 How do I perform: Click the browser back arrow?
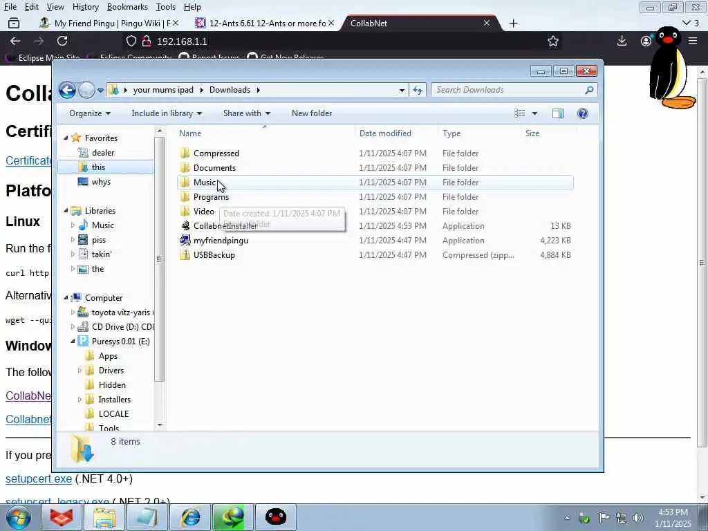(15, 41)
